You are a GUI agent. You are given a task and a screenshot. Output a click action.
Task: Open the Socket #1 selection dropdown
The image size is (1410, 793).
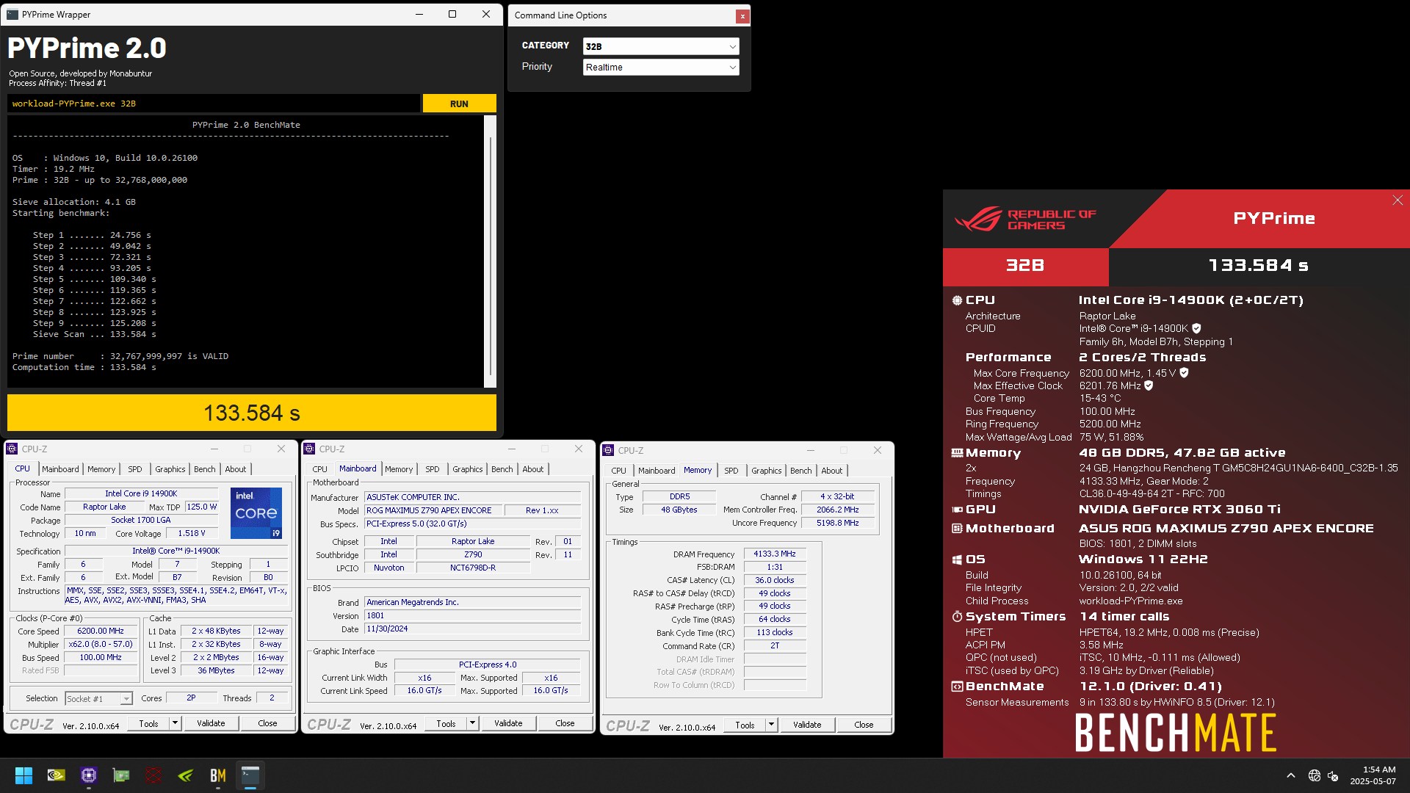(98, 698)
